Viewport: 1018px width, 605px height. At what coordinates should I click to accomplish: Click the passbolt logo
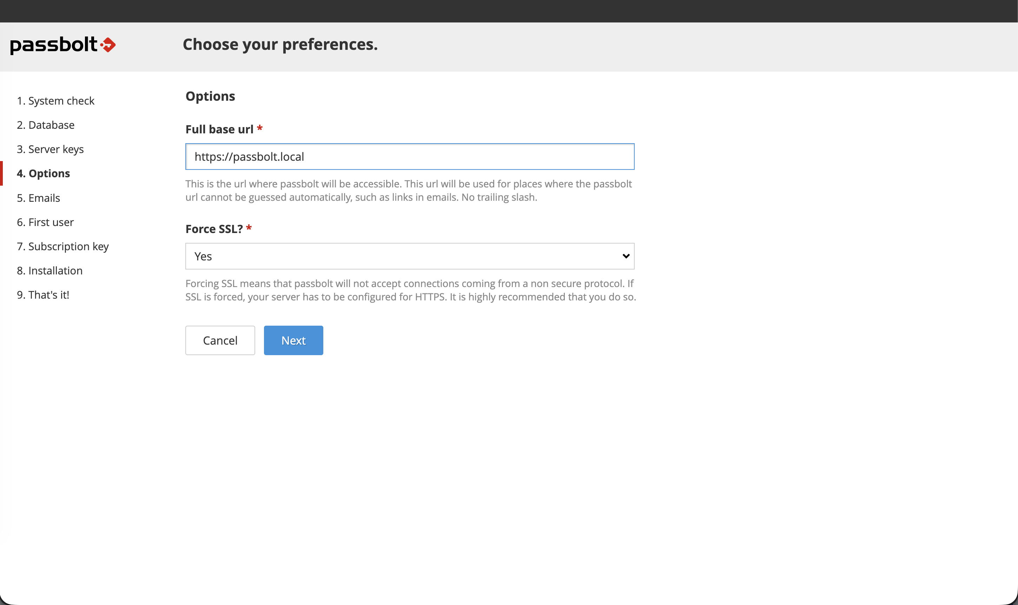63,45
